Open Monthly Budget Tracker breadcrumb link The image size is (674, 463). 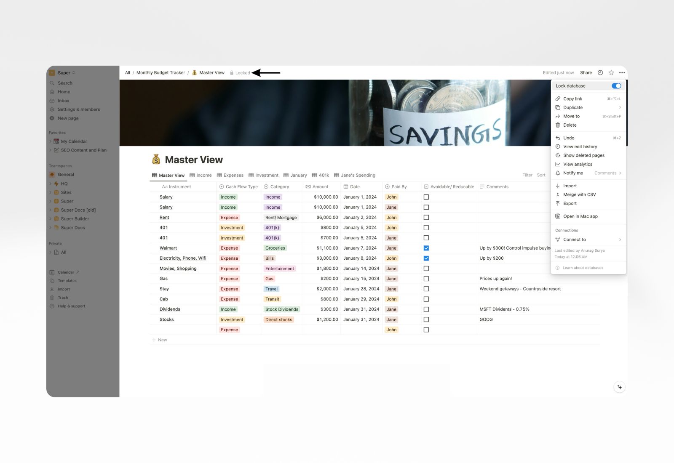(160, 72)
